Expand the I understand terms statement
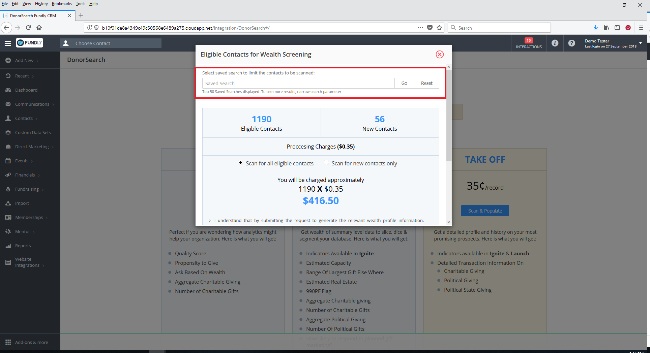The height and width of the screenshot is (353, 650). (x=210, y=221)
